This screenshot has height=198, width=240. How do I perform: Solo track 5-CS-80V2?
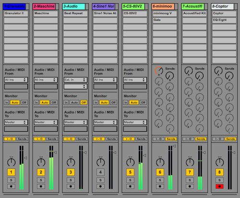130,180
